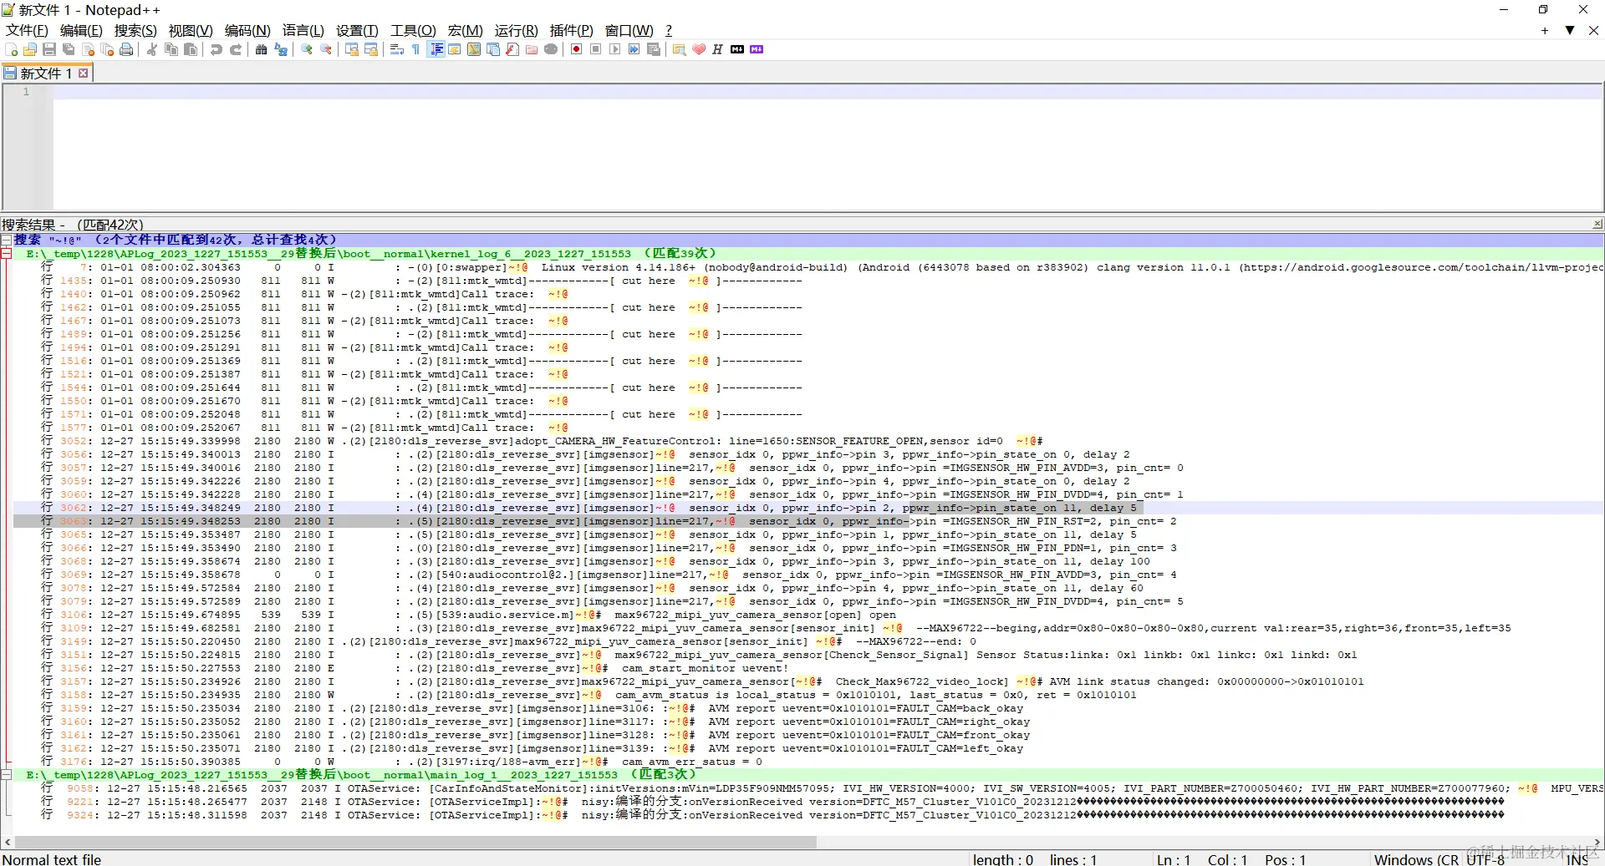
Task: Click the Stop macro recording icon
Action: (595, 49)
